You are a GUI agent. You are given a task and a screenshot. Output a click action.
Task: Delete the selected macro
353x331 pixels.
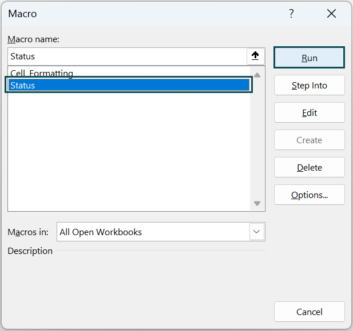coord(309,167)
